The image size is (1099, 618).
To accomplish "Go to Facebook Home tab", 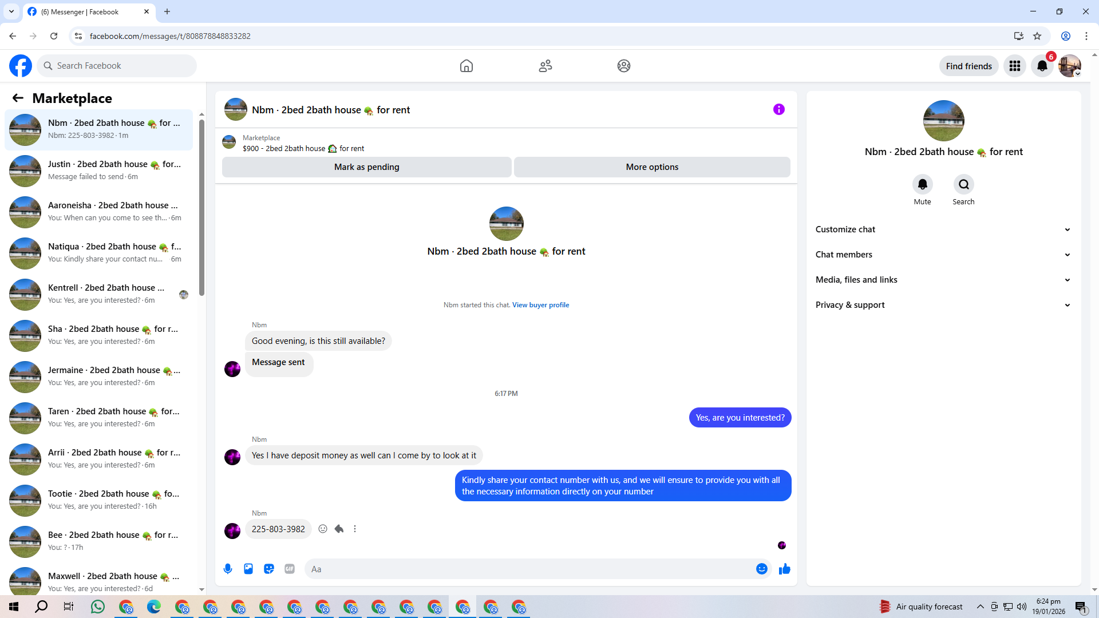I will pos(466,66).
